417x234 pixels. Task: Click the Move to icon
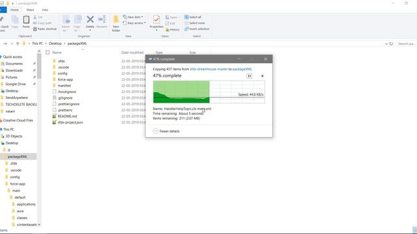click(x=66, y=23)
